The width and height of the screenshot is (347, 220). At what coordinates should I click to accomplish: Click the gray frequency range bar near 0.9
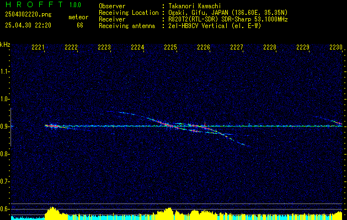point(10,127)
